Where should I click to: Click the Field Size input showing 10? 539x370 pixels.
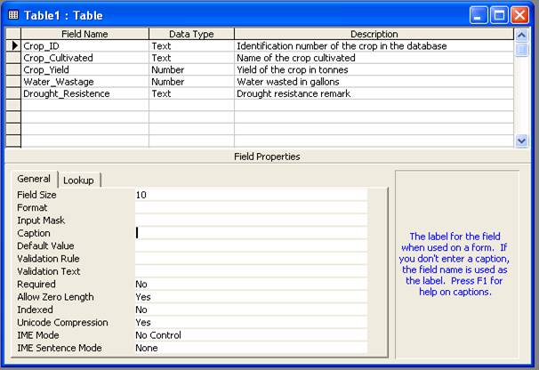pyautogui.click(x=251, y=195)
